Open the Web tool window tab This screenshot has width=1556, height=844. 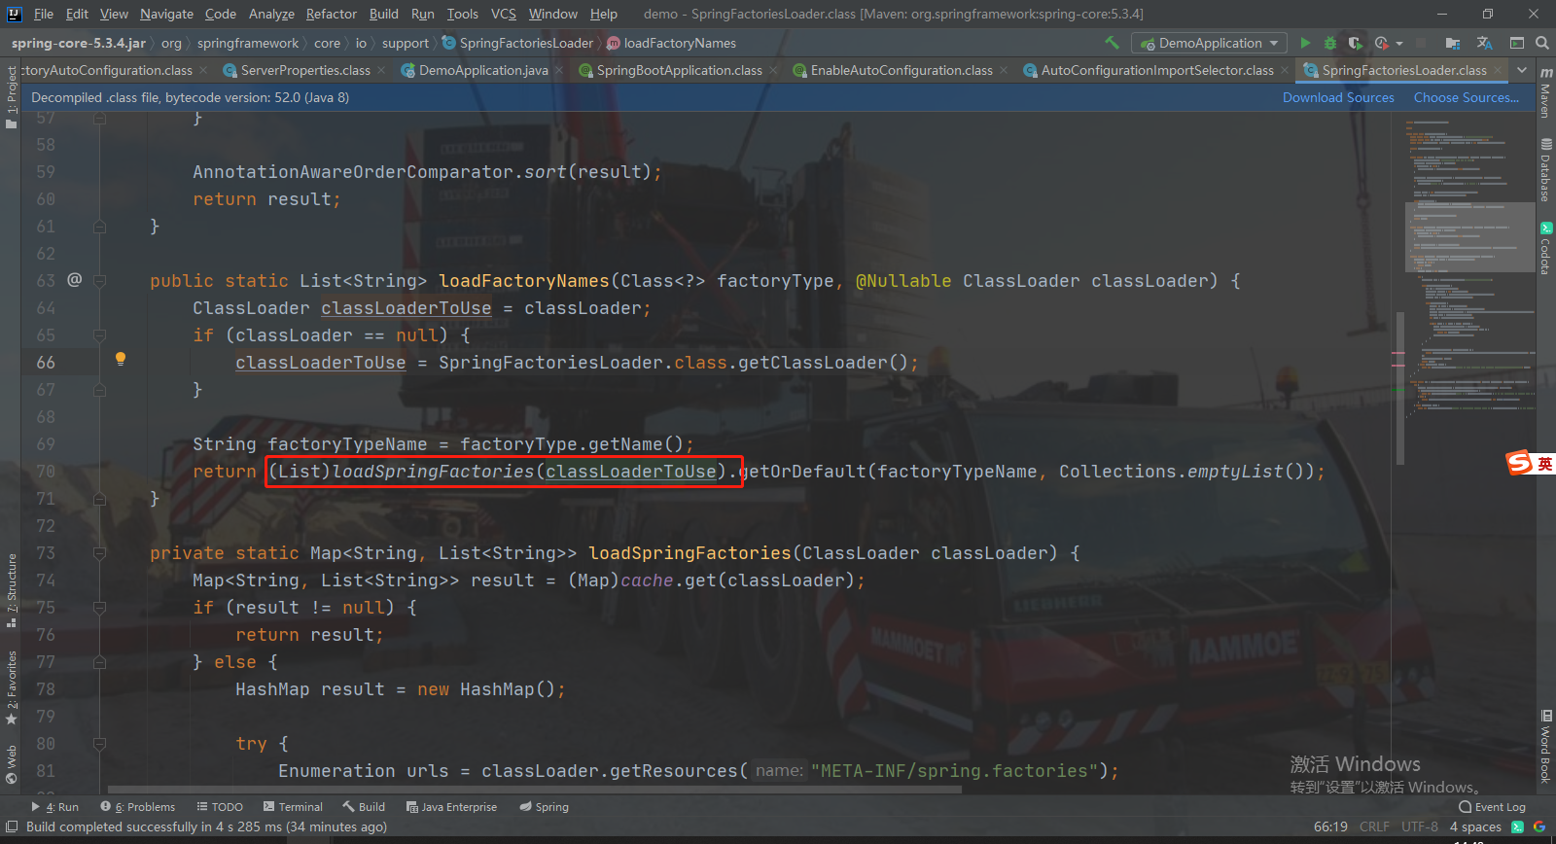[x=11, y=764]
